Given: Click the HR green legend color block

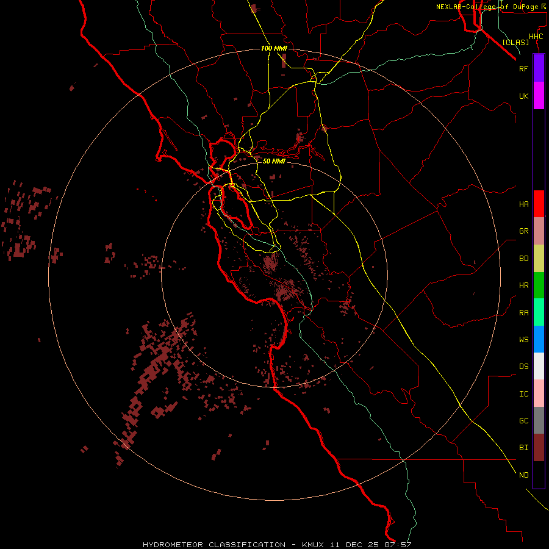Looking at the screenshot, I should click(x=539, y=285).
